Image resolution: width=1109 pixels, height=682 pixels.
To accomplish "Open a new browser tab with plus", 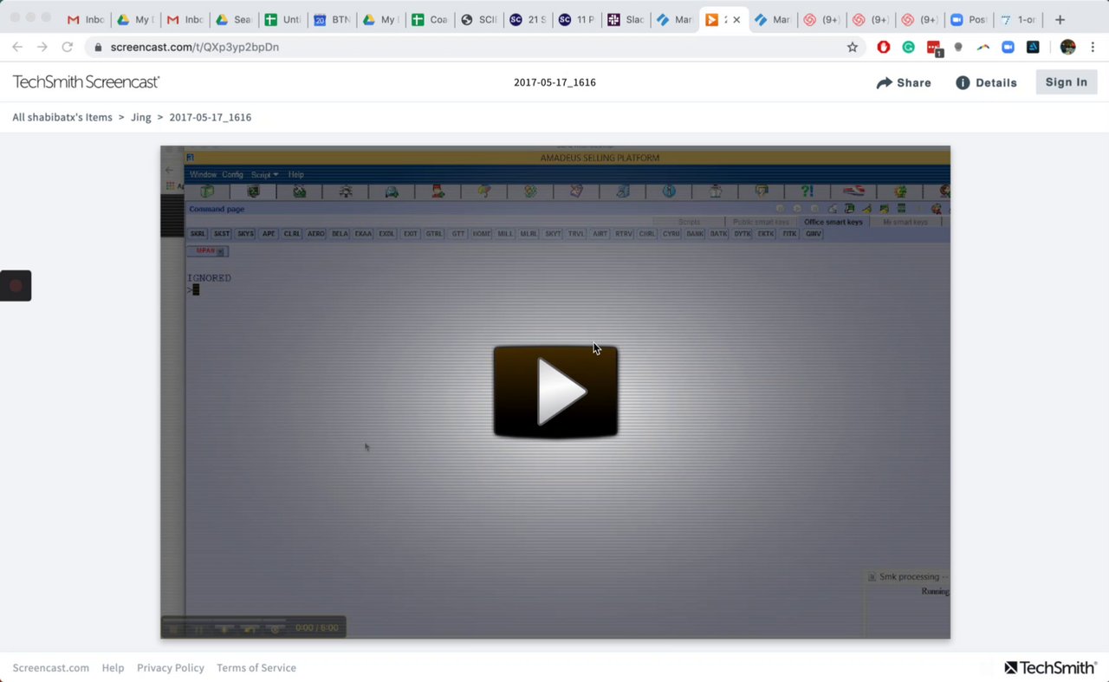I will [1060, 19].
